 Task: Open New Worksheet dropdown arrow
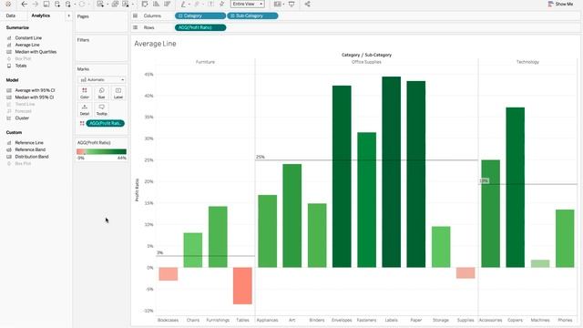(107, 5)
